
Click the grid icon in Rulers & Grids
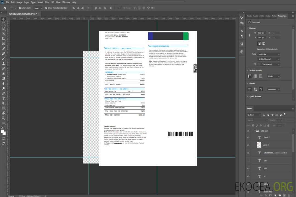pos(255,76)
